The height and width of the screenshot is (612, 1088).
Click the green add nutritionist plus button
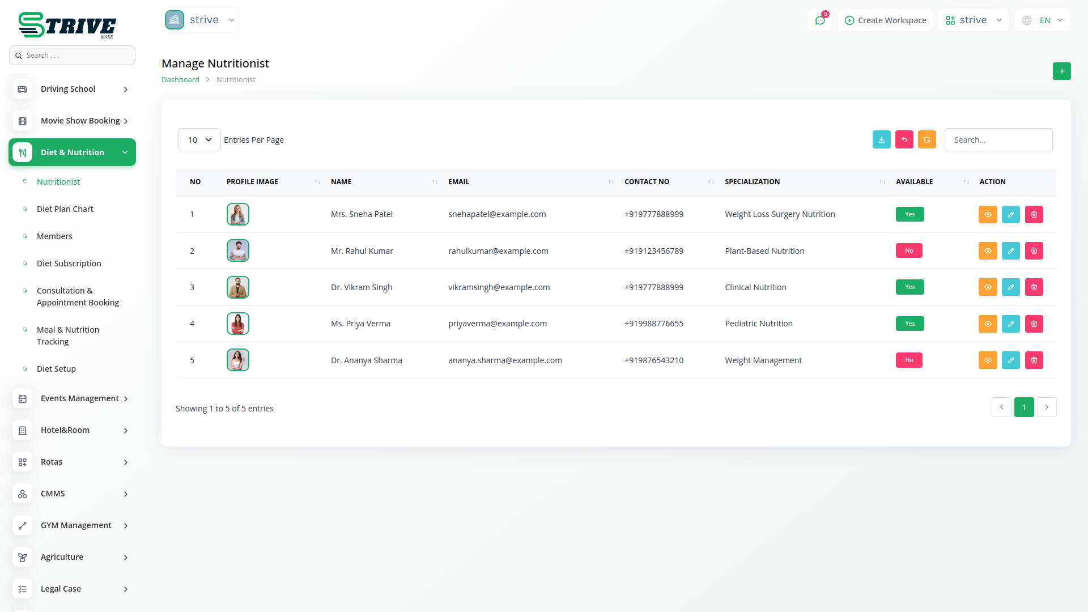(x=1061, y=71)
